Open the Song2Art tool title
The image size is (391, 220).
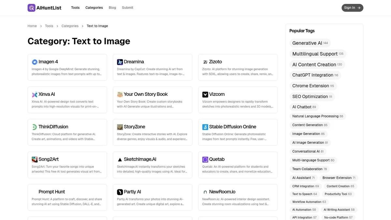49,159
